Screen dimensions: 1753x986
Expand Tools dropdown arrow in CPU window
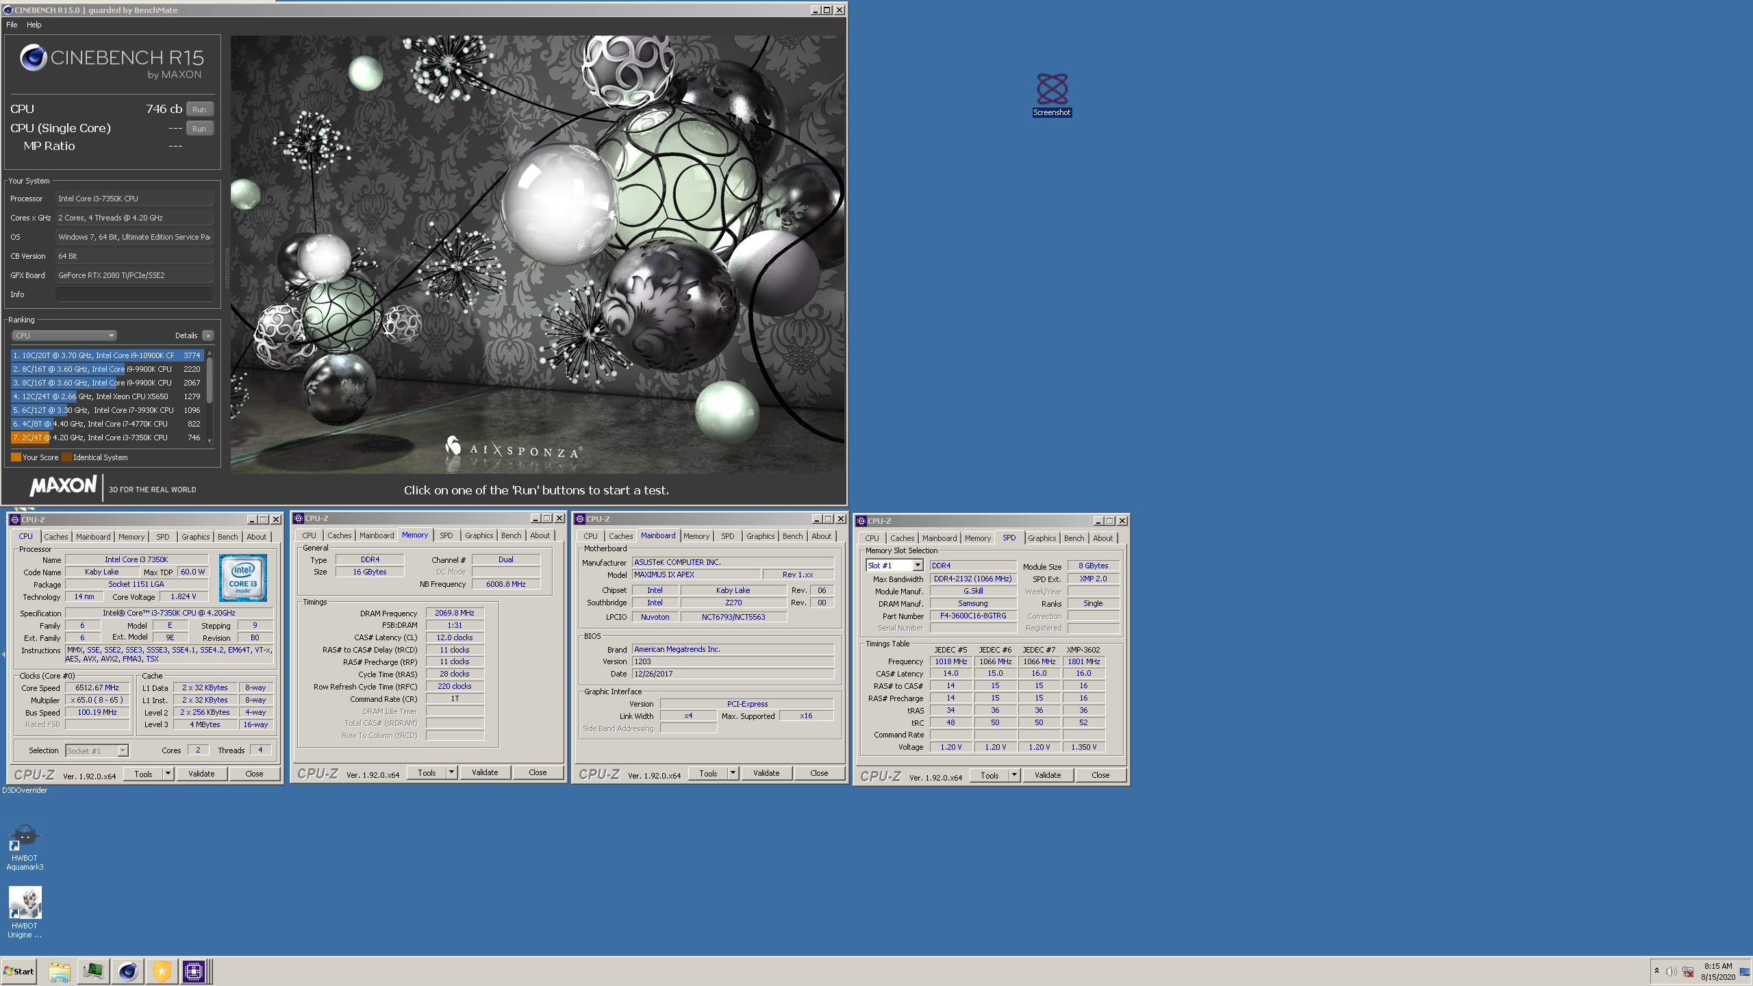click(x=168, y=774)
